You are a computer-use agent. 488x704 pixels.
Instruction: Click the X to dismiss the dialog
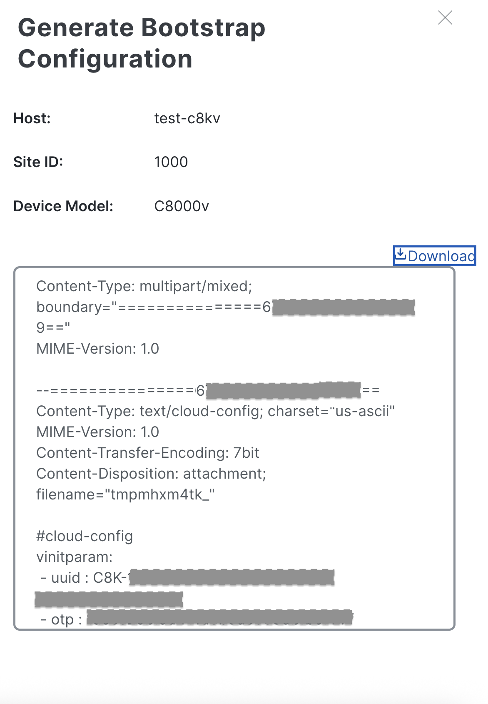tap(445, 18)
